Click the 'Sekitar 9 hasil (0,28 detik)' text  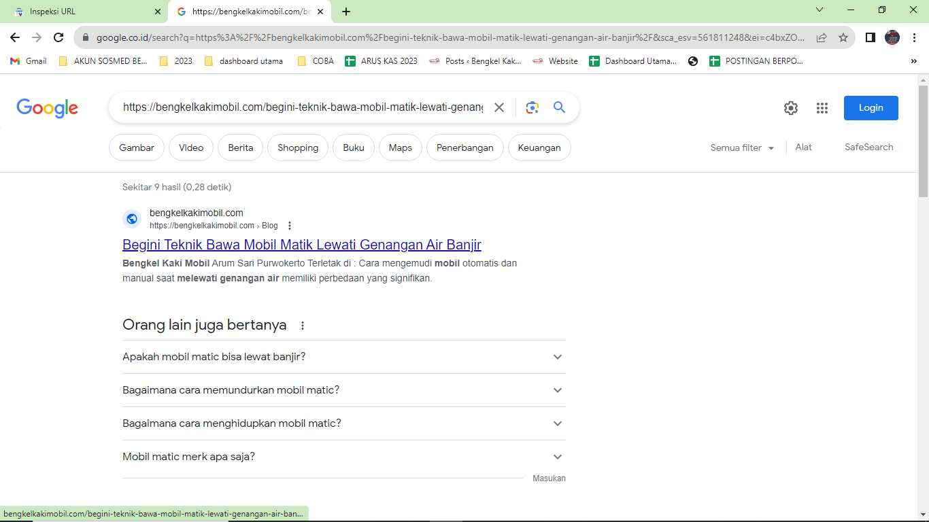tap(177, 187)
